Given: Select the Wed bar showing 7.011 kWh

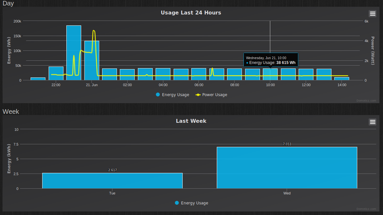Looking at the screenshot, I should click(x=287, y=168).
